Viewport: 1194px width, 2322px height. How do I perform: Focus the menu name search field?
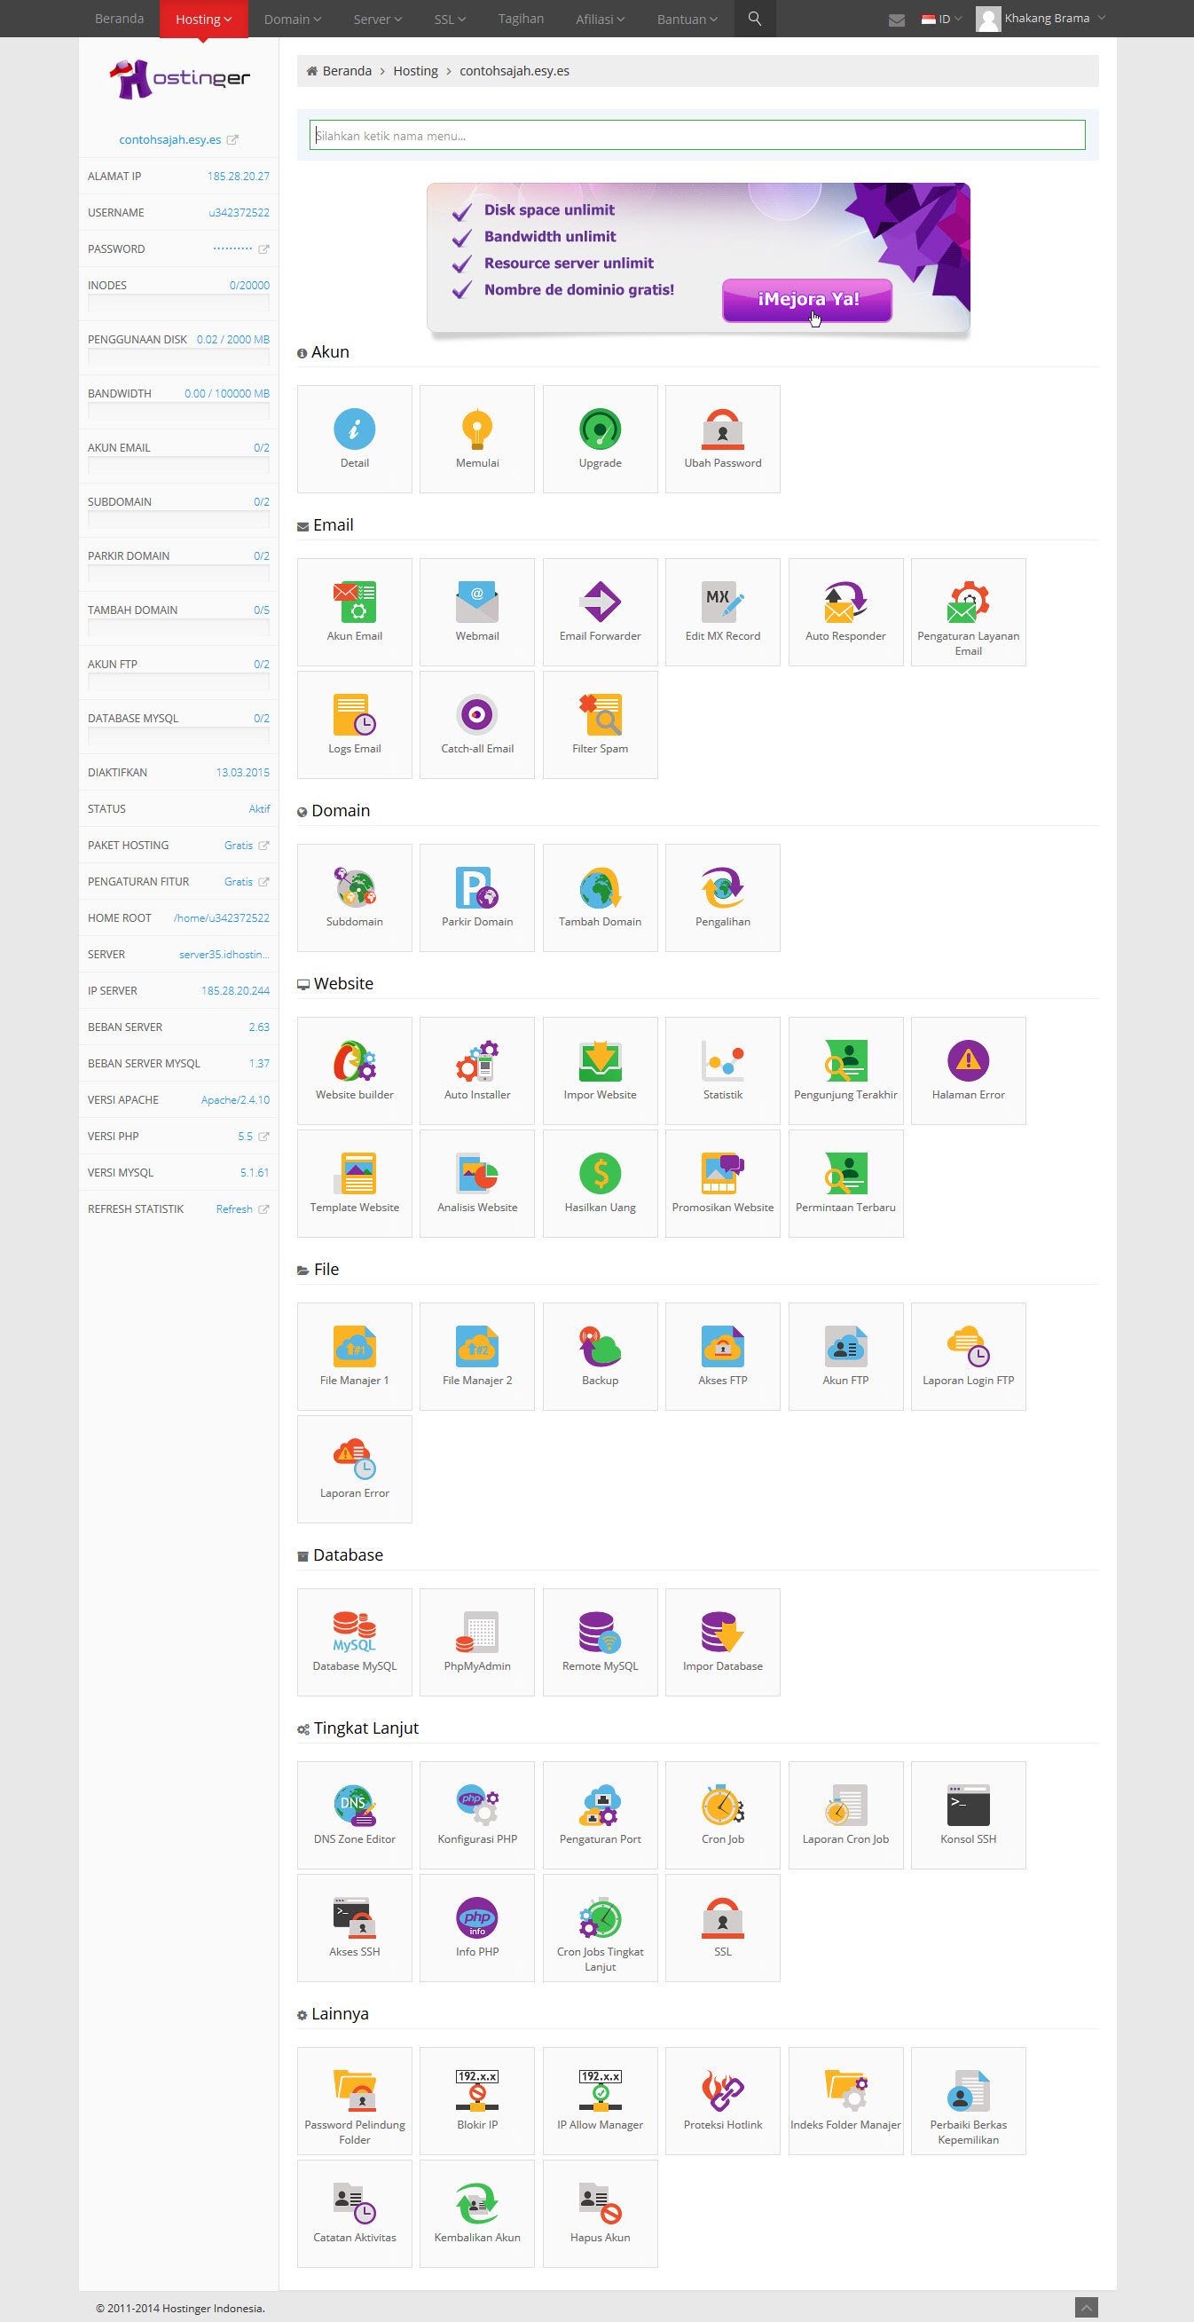(x=696, y=135)
